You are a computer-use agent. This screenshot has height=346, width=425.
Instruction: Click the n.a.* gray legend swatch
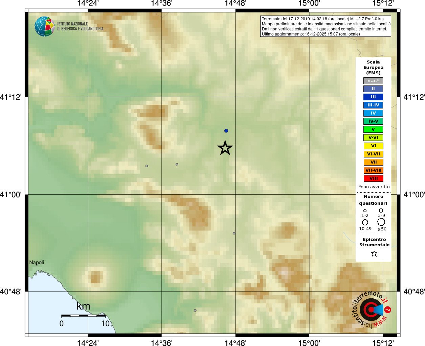pyautogui.click(x=373, y=81)
